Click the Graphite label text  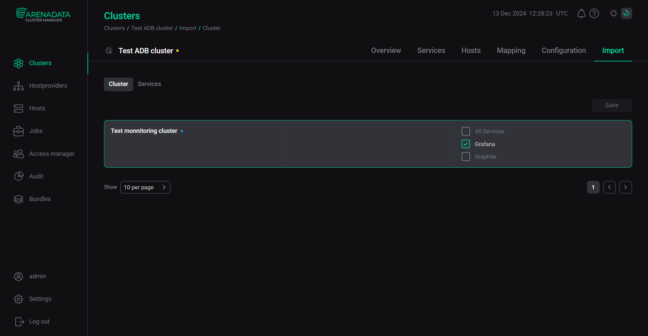tap(486, 157)
